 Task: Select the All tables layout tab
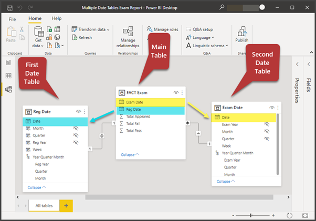pyautogui.click(x=44, y=206)
